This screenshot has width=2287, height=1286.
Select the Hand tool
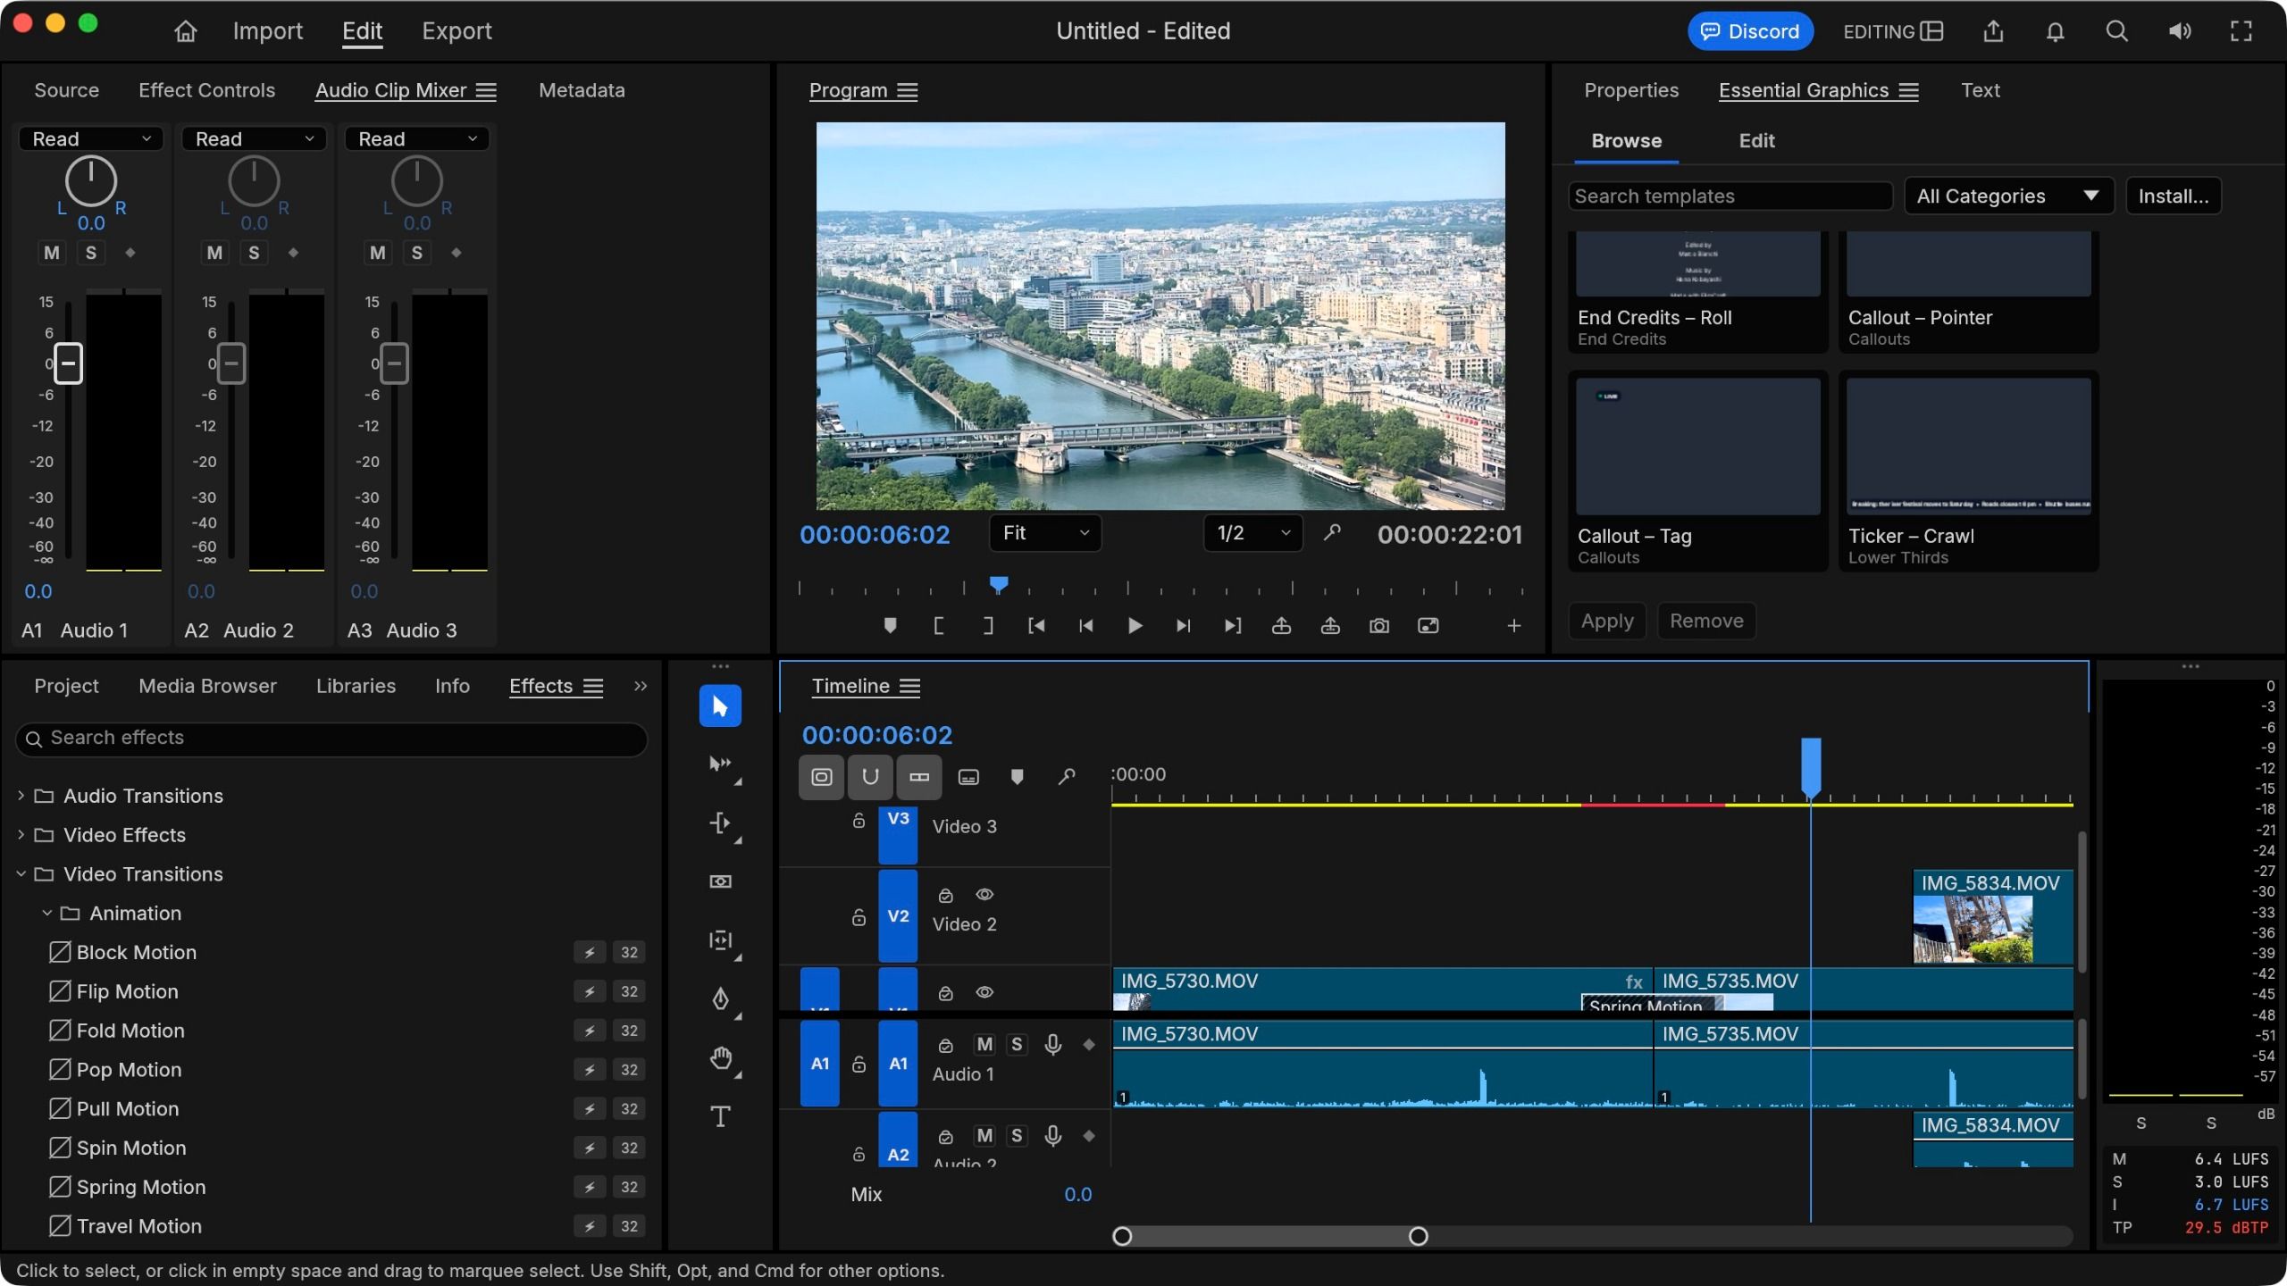click(720, 1058)
